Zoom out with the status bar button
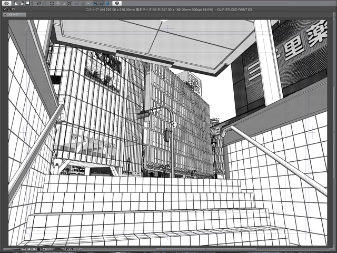337x253 pixels. [x=29, y=249]
